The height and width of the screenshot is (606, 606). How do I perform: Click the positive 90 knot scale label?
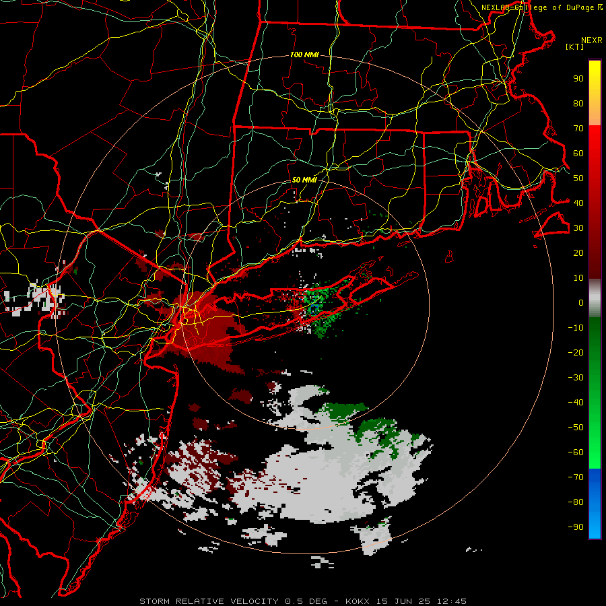(578, 79)
